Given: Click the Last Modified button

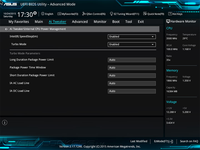Looking at the screenshot, I should click(139, 141).
